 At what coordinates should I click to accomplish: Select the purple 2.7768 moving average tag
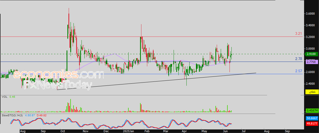[x=312, y=62]
